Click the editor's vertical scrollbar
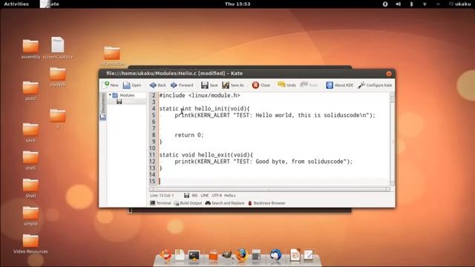This screenshot has height=267, width=475. 393,139
